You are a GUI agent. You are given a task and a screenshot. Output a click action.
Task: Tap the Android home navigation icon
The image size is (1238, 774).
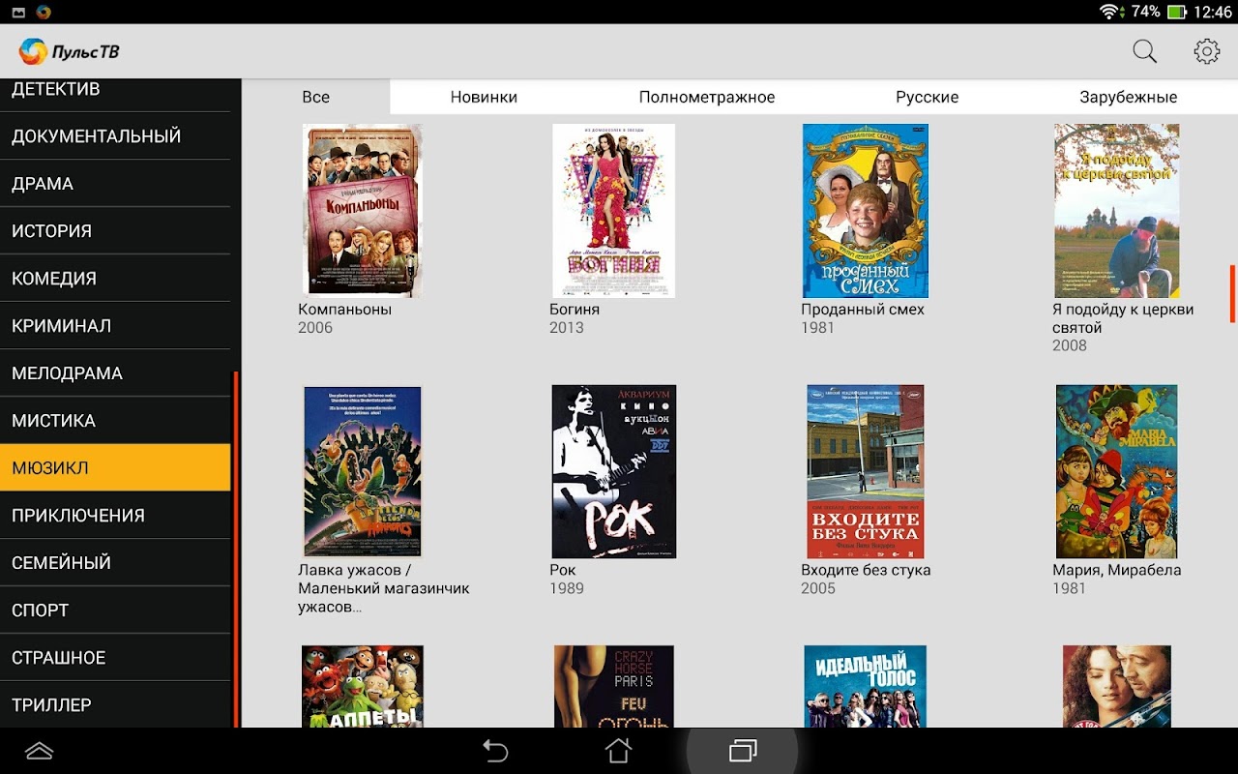(x=618, y=751)
